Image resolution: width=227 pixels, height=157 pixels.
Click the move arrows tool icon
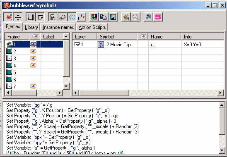[18, 17]
